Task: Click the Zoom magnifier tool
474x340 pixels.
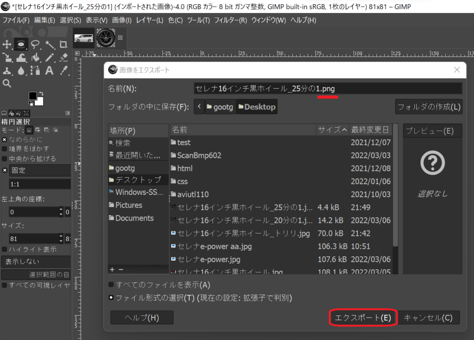Action: click(7, 83)
